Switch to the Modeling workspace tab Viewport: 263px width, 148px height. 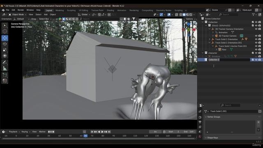pyautogui.click(x=60, y=10)
